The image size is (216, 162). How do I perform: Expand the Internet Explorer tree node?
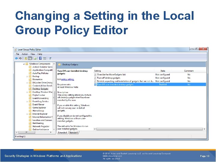27,114
